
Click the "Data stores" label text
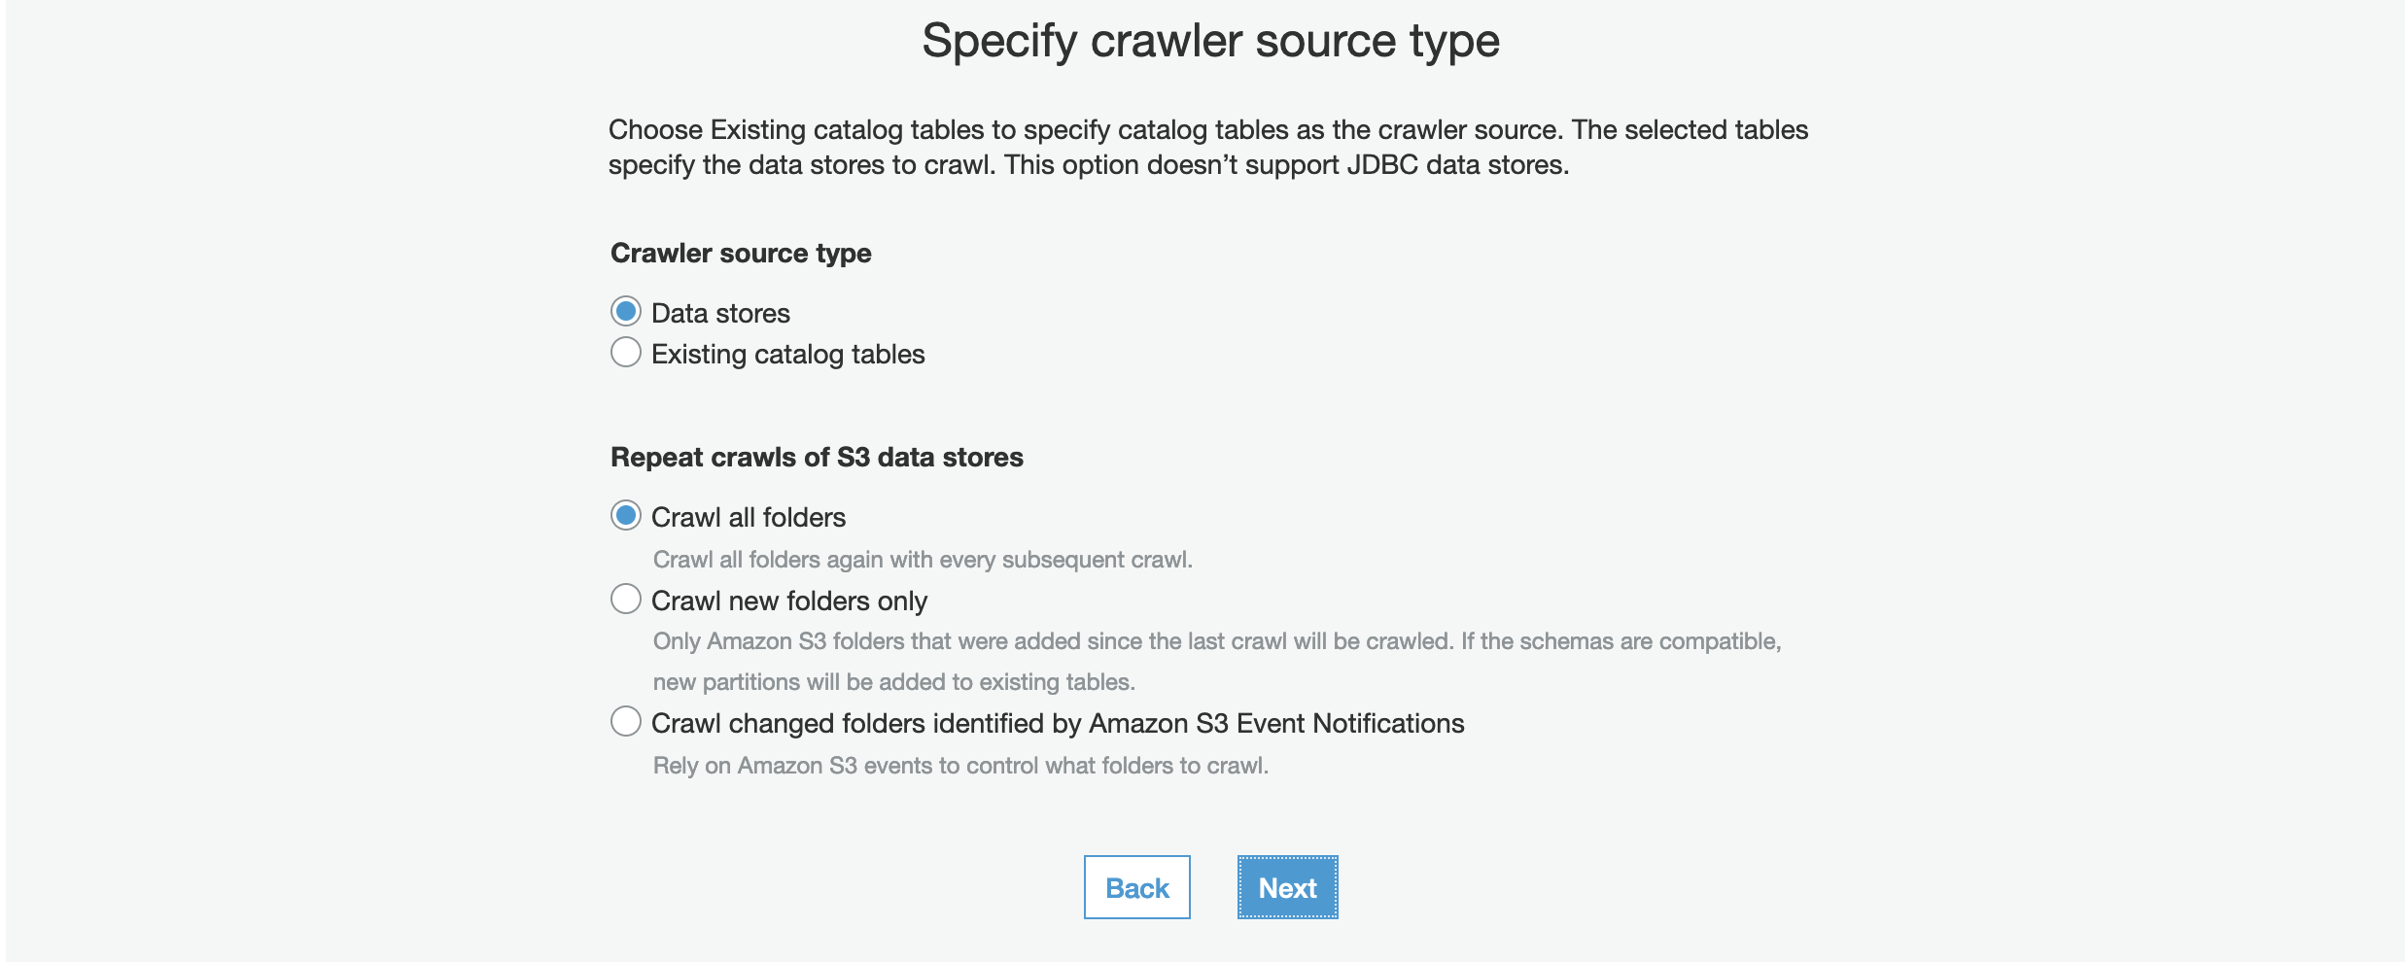[x=720, y=313]
